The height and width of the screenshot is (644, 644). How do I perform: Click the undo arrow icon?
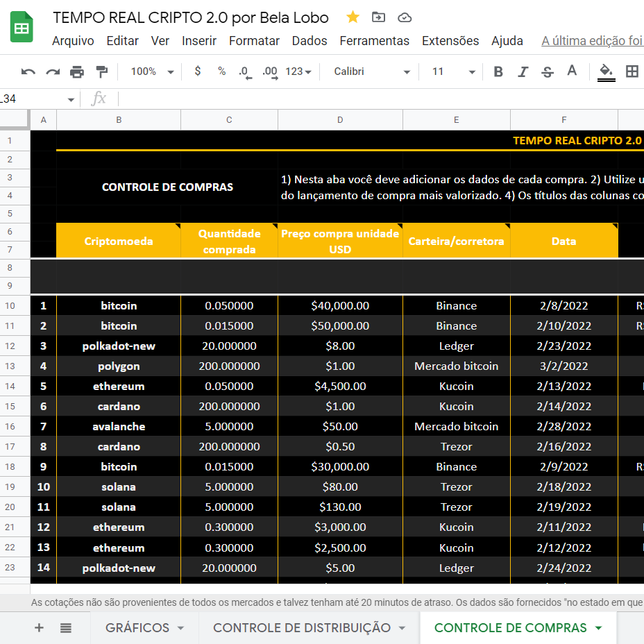28,71
